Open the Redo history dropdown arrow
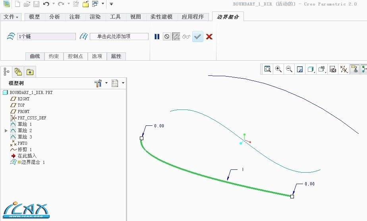Image resolution: width=367 pixels, height=221 pixels. [68, 4]
